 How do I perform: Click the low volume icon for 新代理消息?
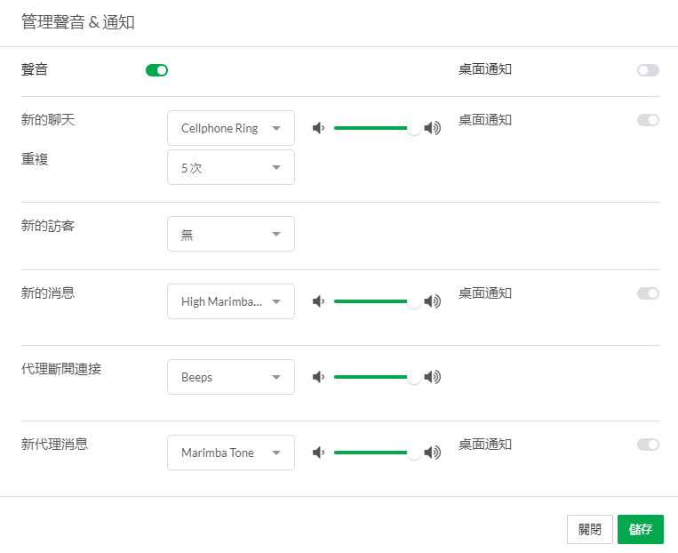pos(319,453)
